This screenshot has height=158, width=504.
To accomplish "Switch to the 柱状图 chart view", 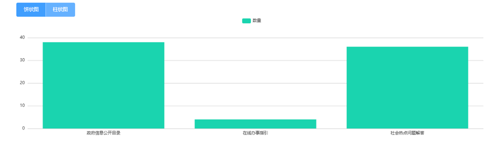I will (60, 10).
